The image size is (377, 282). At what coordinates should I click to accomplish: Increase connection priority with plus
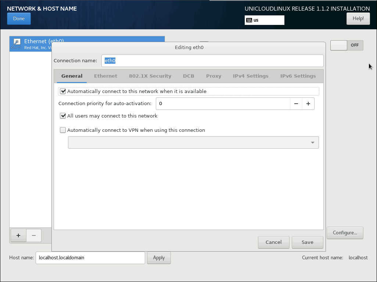pos(308,104)
